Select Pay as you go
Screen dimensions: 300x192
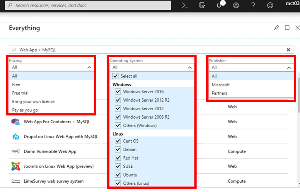point(52,110)
